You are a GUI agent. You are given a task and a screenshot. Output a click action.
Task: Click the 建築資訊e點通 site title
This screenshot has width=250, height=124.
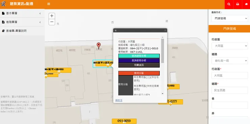[22, 4]
